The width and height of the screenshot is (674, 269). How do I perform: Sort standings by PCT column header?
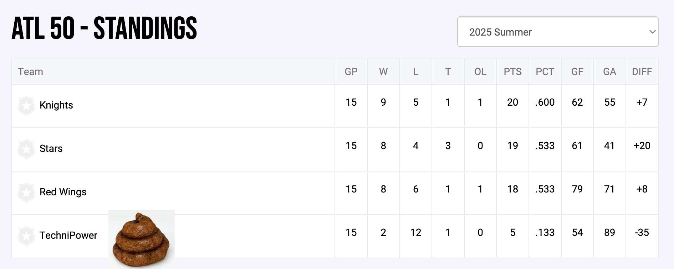pos(545,72)
